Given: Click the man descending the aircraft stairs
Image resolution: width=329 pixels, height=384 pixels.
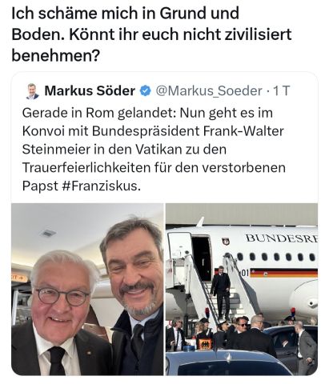Looking at the screenshot, I should click(x=221, y=293).
